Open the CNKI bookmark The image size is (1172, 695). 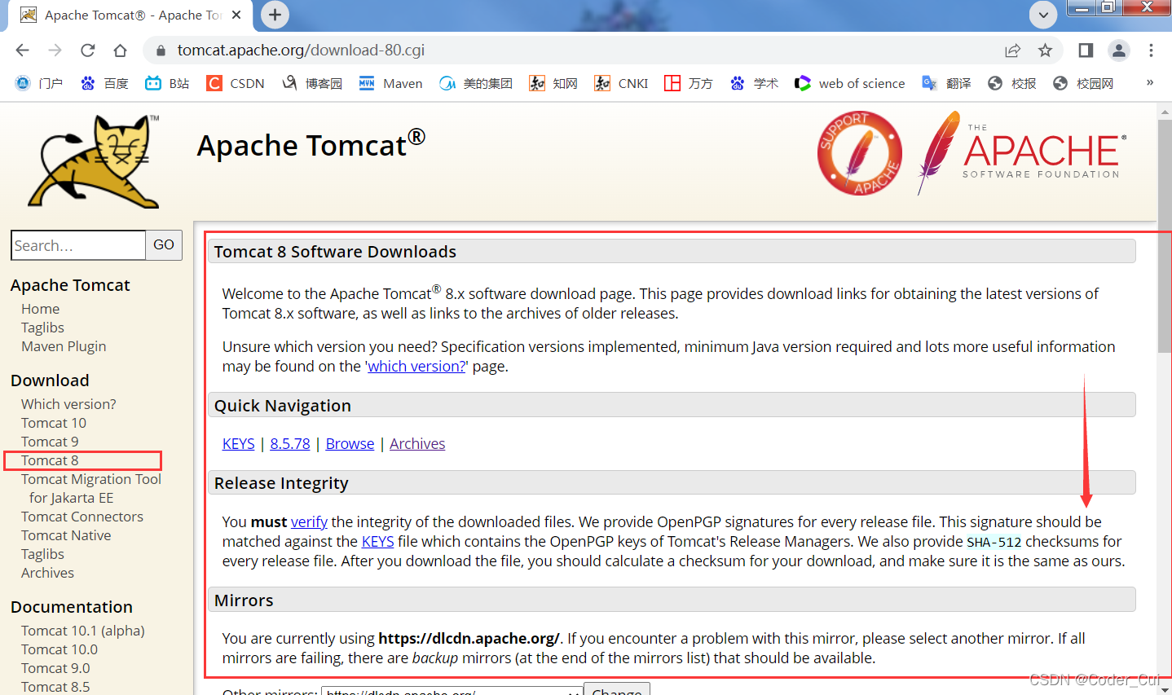click(621, 83)
